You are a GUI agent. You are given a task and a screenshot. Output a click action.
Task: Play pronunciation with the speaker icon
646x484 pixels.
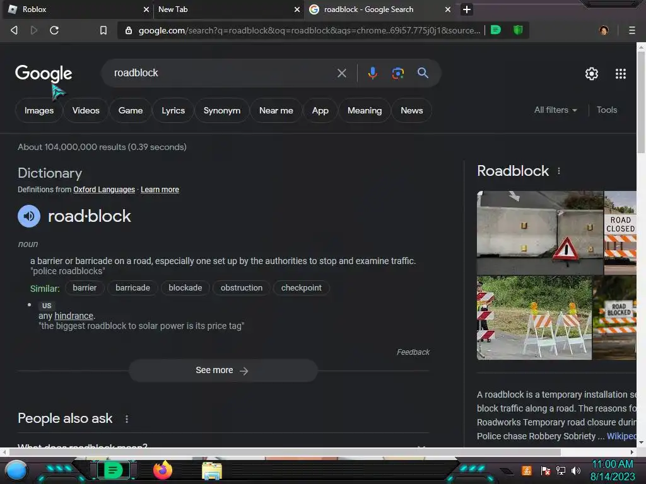[29, 216]
